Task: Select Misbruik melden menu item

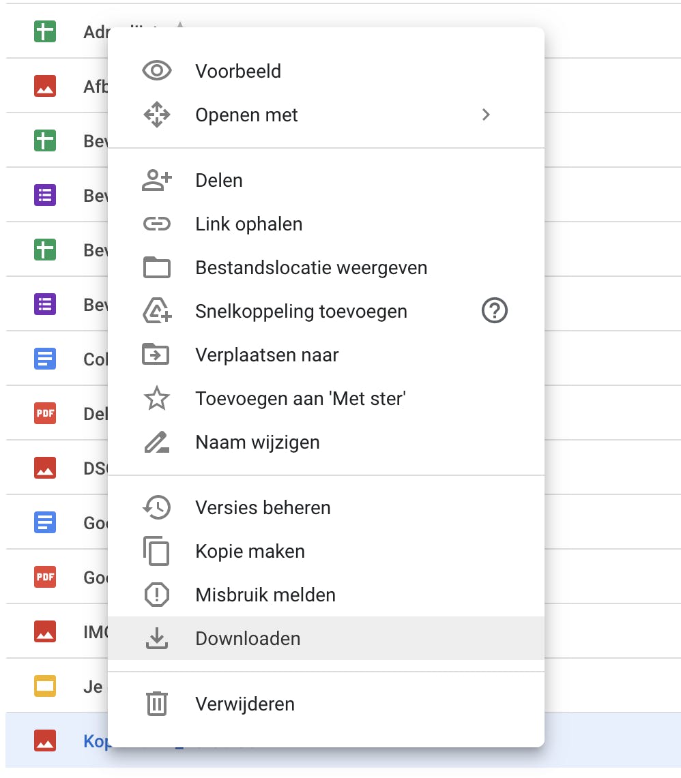Action: (x=265, y=595)
